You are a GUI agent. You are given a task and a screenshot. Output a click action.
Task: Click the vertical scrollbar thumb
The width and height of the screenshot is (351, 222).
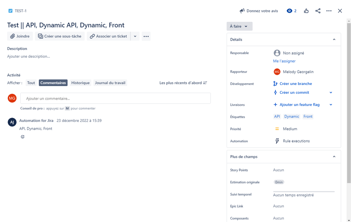[x=349, y=103]
